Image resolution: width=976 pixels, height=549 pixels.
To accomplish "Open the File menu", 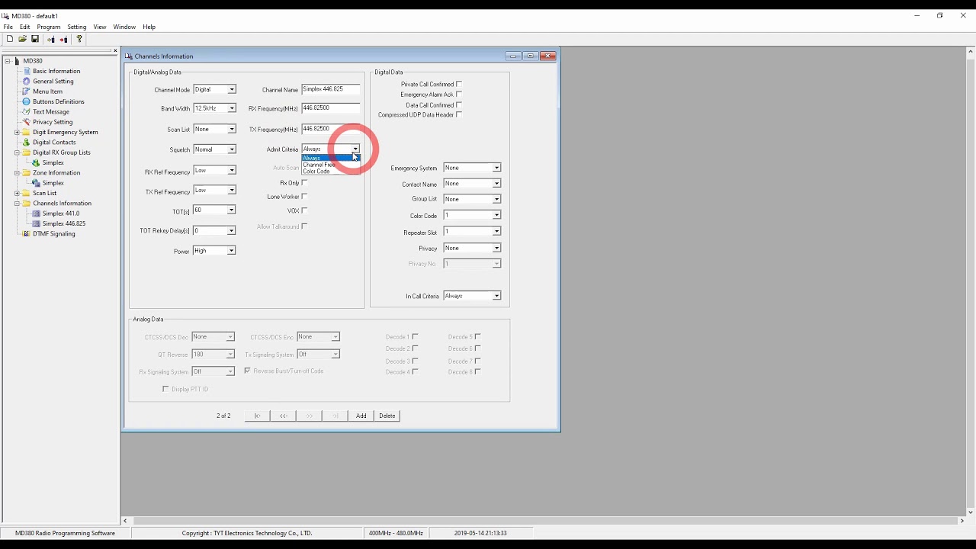I will [x=8, y=27].
